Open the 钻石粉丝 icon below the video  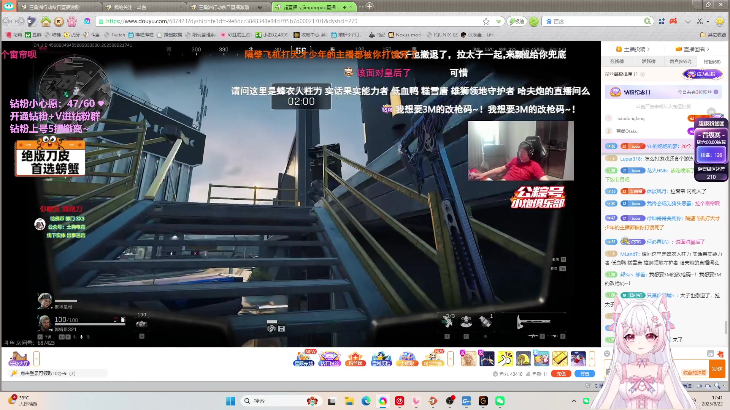tap(329, 358)
